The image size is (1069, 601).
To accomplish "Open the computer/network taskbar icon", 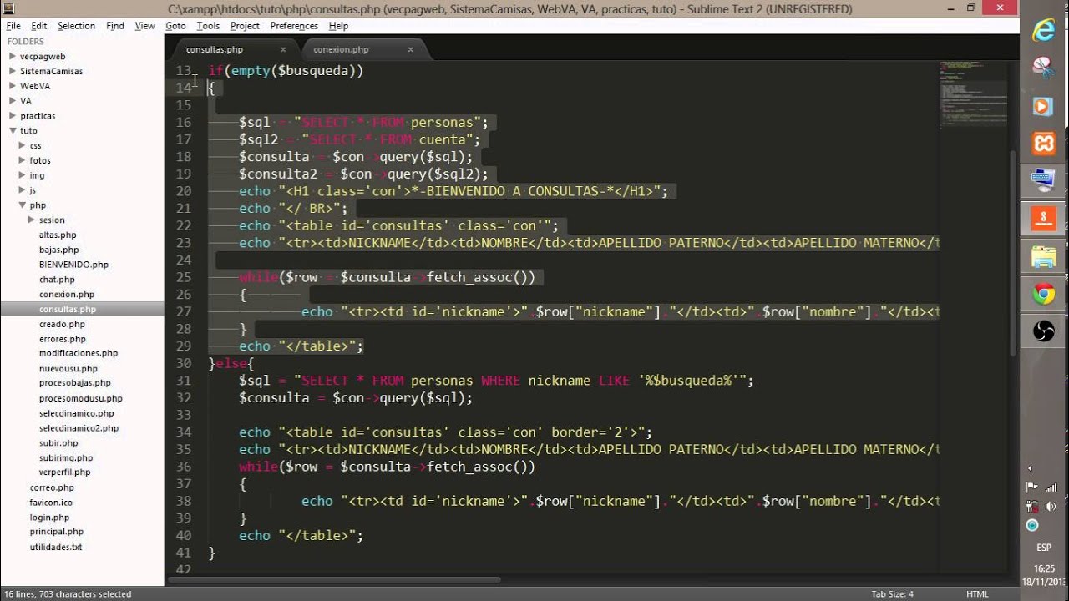I will pos(1043,180).
